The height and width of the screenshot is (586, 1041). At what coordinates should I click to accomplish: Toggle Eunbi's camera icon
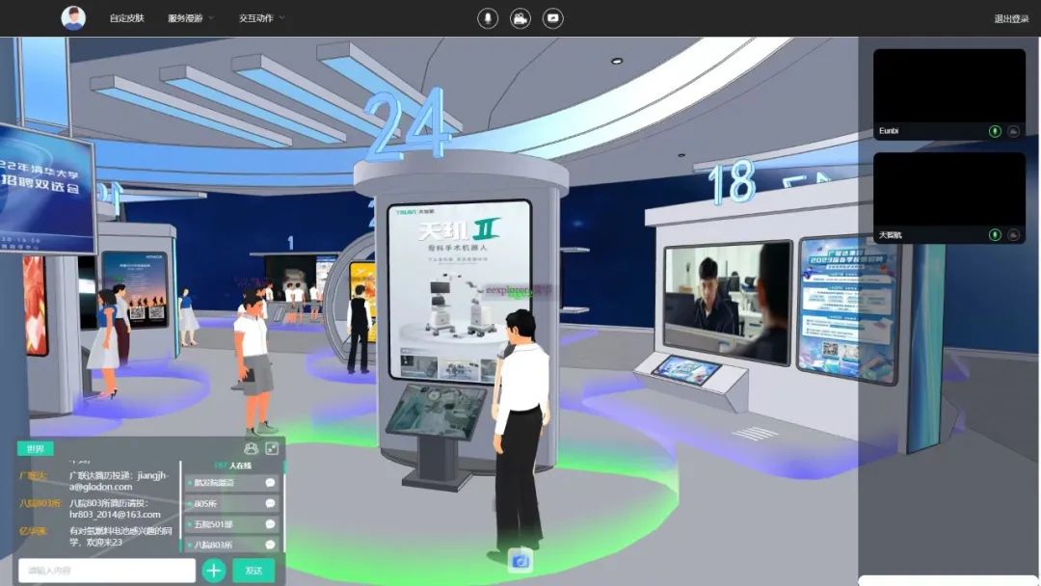click(x=1013, y=131)
